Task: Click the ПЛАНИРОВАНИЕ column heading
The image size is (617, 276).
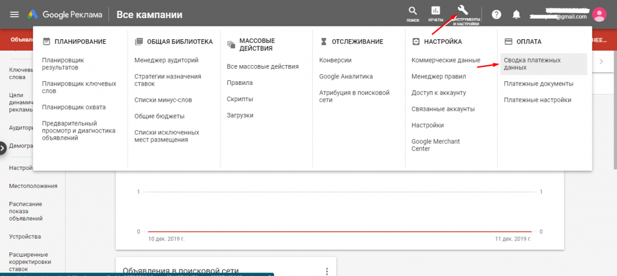Action: [x=80, y=42]
